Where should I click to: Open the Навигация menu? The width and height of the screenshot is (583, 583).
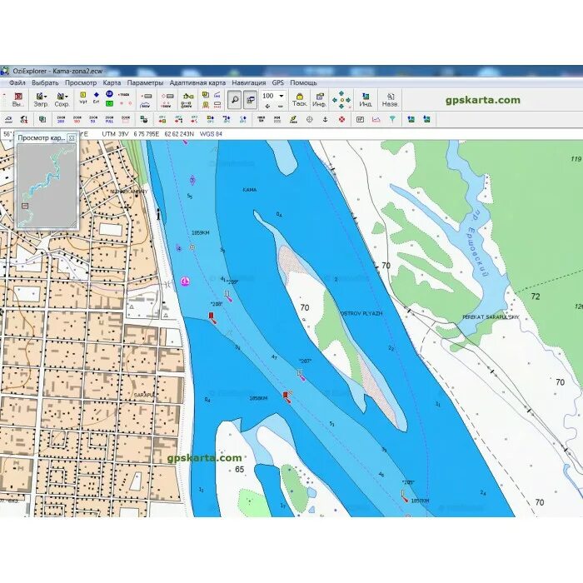[x=248, y=82]
